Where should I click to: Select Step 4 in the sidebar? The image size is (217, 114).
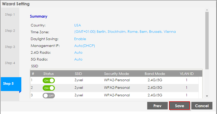pos(10,63)
